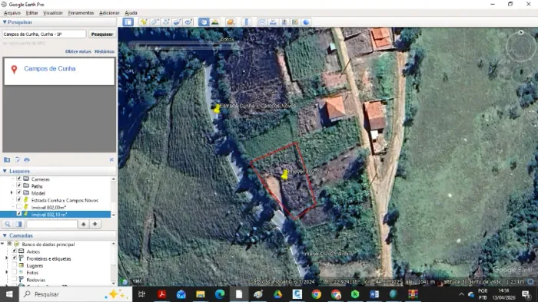Click the magnifier search icon in Lugares panel

point(7,224)
